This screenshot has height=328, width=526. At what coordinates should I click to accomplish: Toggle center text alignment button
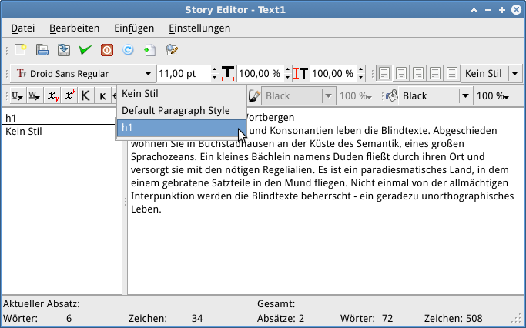(x=400, y=74)
